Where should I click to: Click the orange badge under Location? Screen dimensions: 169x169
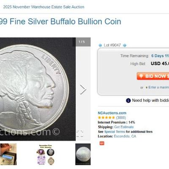(102, 143)
